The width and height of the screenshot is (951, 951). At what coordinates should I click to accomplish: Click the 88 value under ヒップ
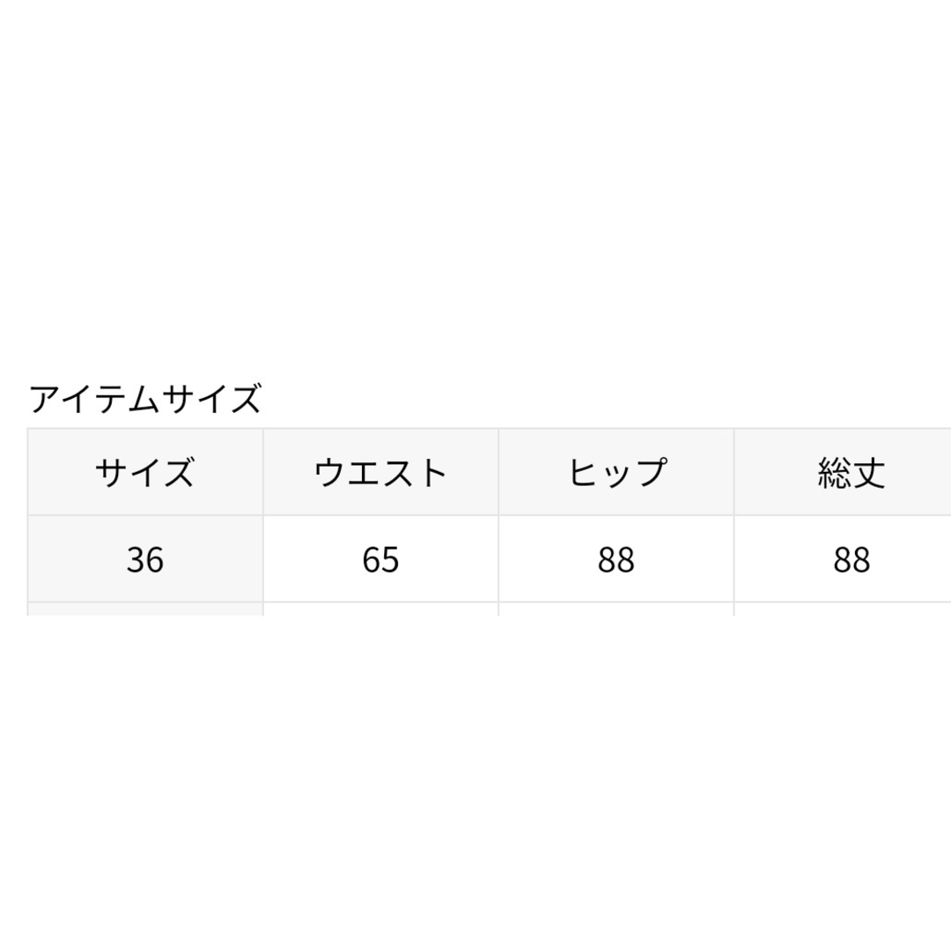[616, 559]
